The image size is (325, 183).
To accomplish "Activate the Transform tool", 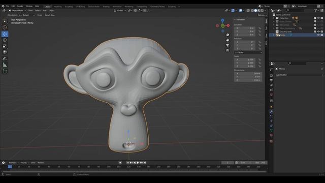I will tap(5, 52).
